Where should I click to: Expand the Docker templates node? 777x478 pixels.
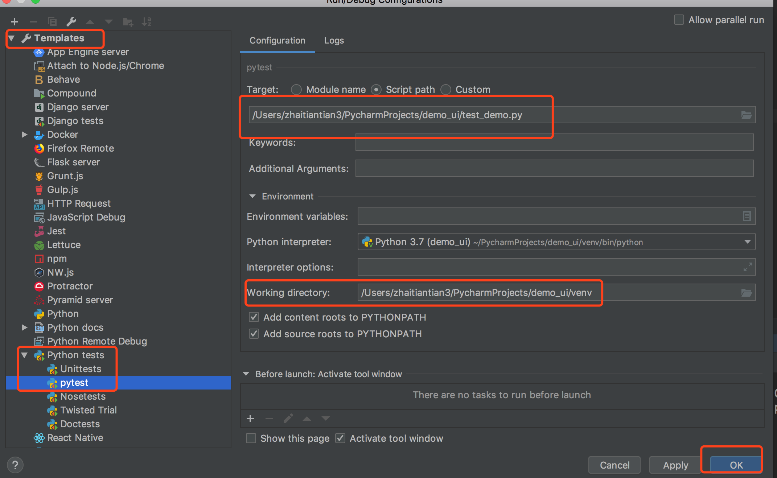(24, 135)
